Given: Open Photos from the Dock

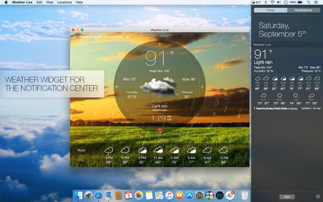Looking at the screenshot, I should (x=139, y=195).
